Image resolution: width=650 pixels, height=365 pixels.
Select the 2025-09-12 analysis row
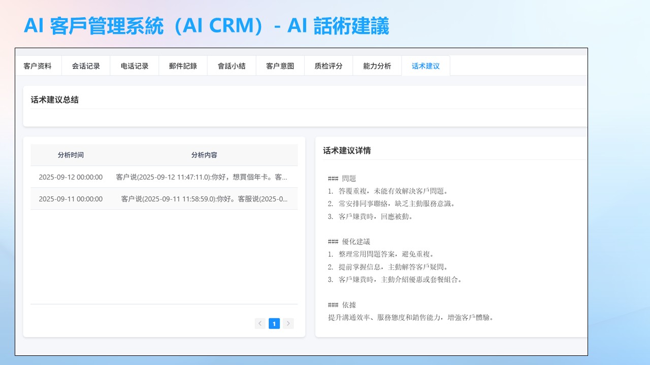pos(71,177)
